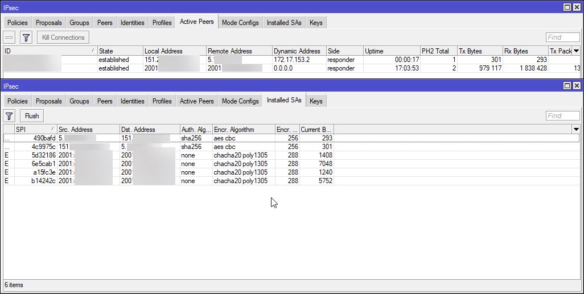Maximize the upper IPsec window

coord(567,7)
